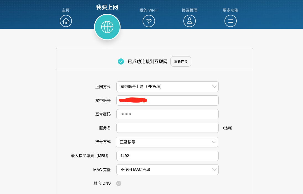
Task: Click the gray check beside 静态 DNS
Action: [119, 183]
